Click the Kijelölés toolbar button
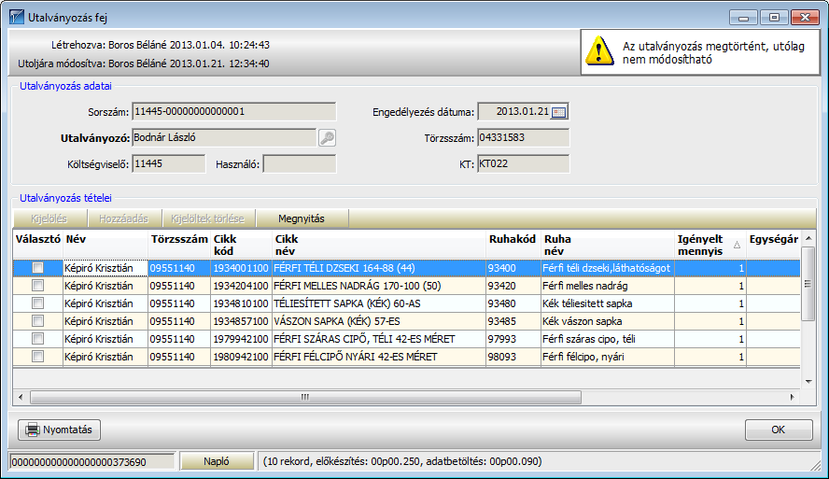The height and width of the screenshot is (479, 829). (49, 218)
